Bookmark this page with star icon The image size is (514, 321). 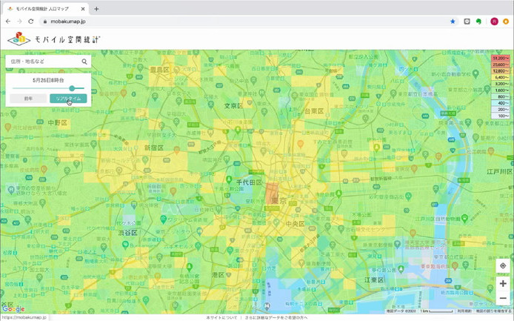pos(453,21)
